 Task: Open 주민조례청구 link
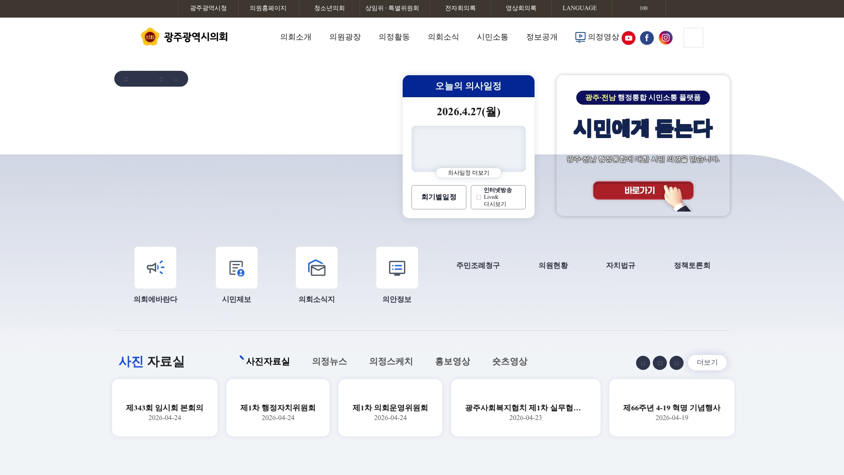[478, 266]
